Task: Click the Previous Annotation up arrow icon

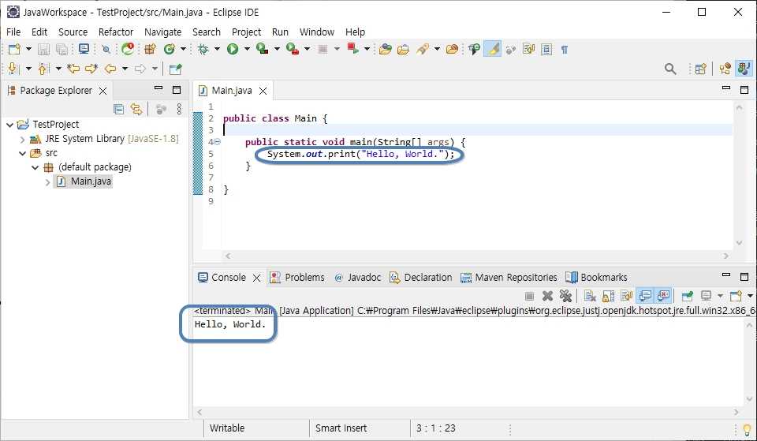Action: click(x=43, y=69)
